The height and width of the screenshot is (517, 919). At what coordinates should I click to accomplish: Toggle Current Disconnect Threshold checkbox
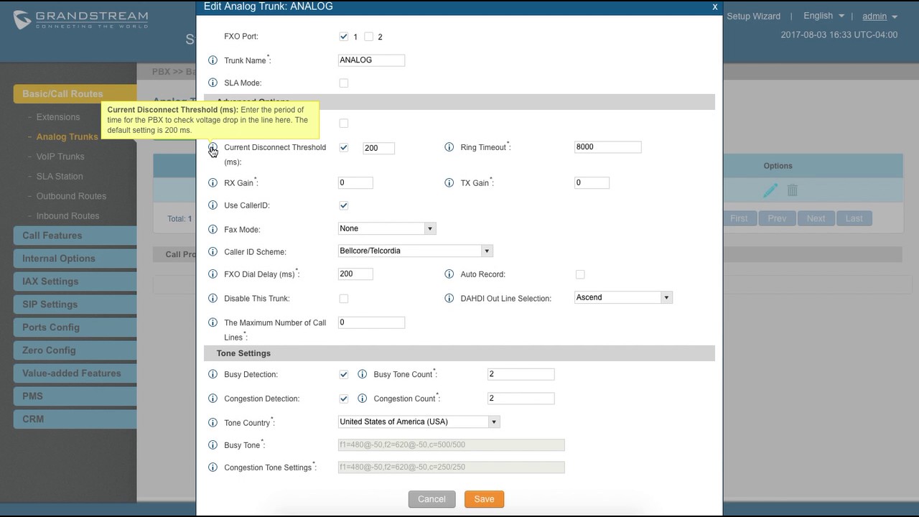[344, 148]
